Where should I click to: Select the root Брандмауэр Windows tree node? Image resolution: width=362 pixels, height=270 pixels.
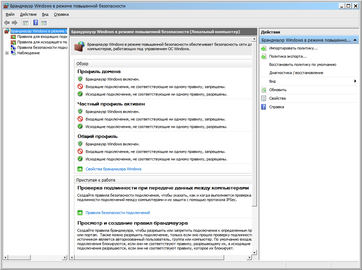(x=39, y=31)
